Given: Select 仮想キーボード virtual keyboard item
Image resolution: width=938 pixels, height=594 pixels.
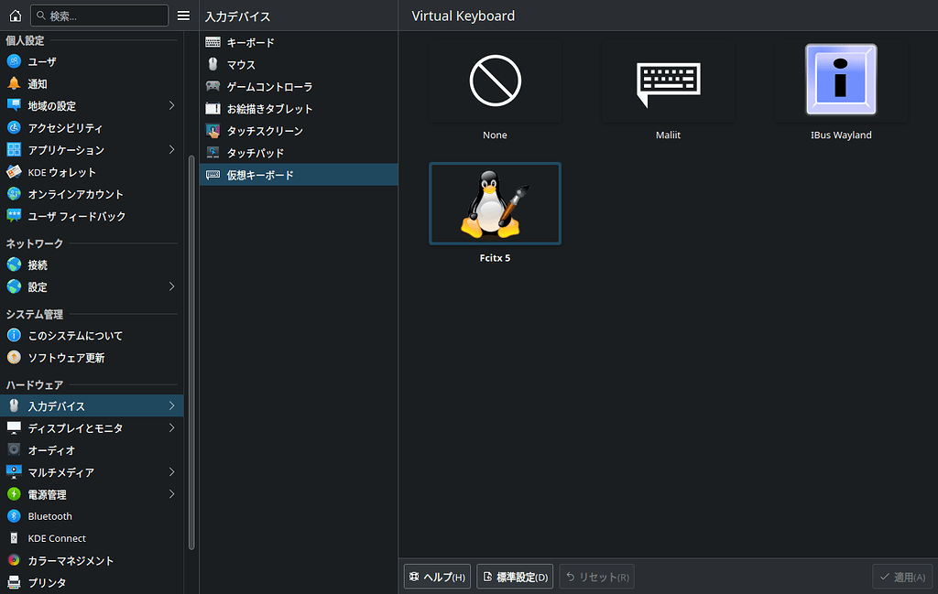Looking at the screenshot, I should pyautogui.click(x=299, y=175).
